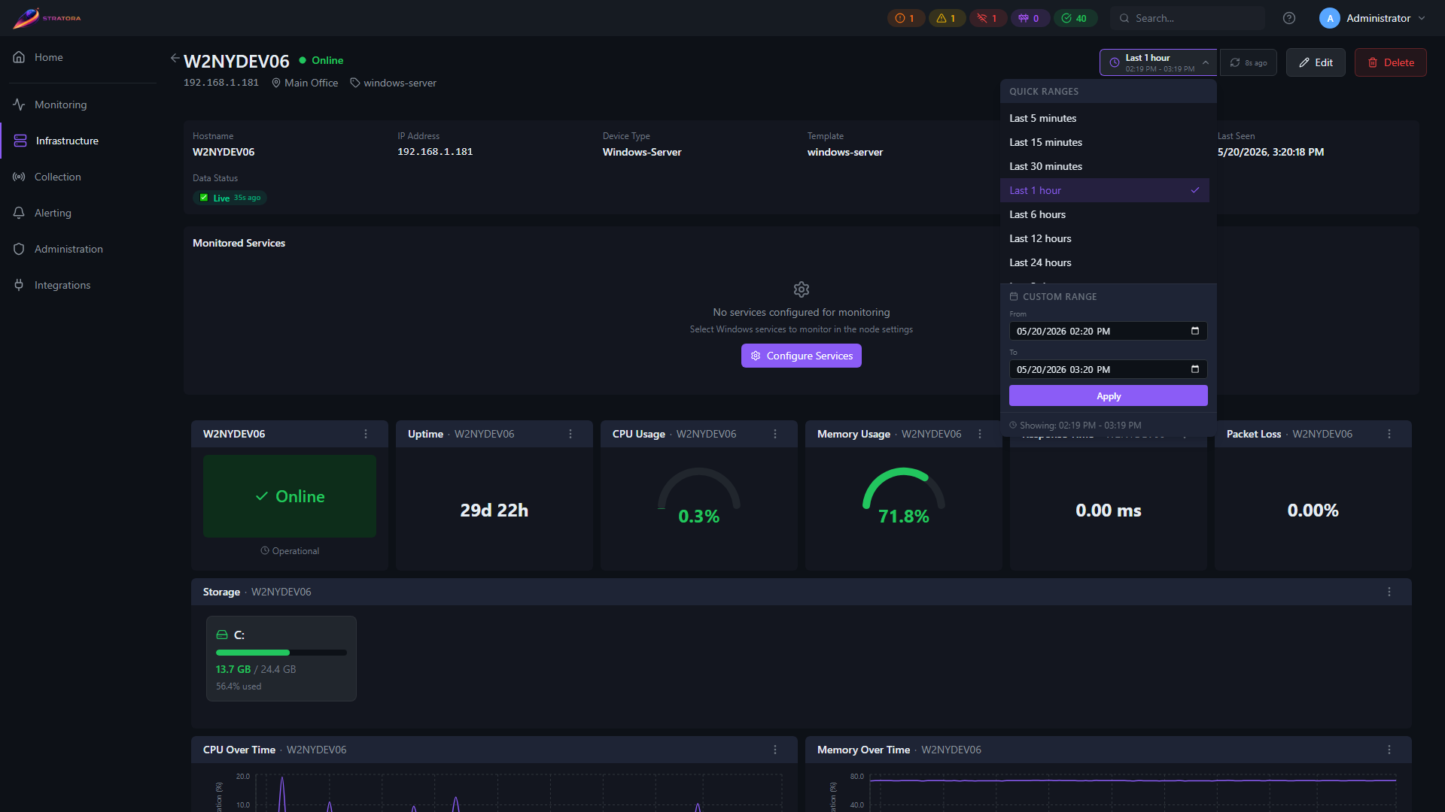Viewport: 1445px width, 812px height.
Task: Click the Administrator avatar icon
Action: pos(1330,18)
